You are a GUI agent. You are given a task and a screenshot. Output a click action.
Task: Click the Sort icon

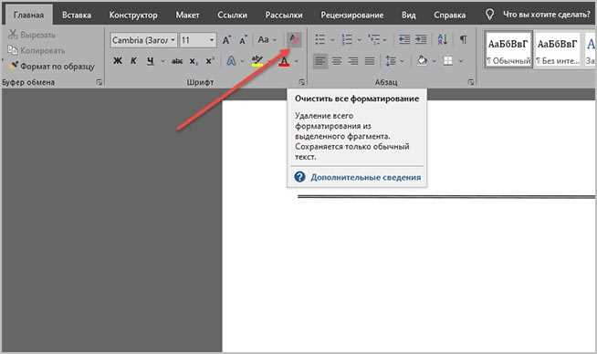[443, 39]
